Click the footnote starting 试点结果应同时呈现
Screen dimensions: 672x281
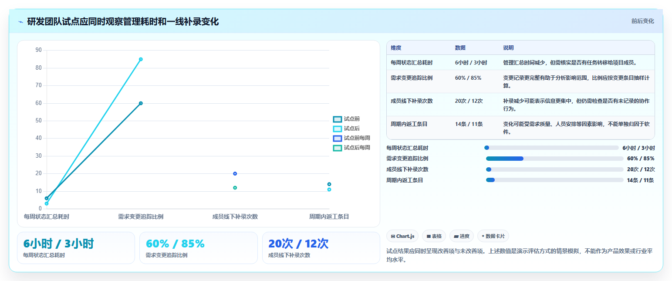pyautogui.click(x=519, y=255)
